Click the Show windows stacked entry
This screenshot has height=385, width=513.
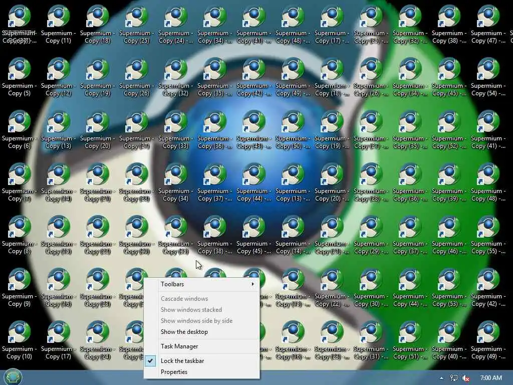(x=201, y=310)
